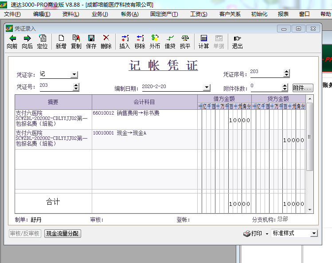Delete the voucher with 删除 icon
Image resolution: width=332 pixels, height=263 pixels.
[106, 38]
